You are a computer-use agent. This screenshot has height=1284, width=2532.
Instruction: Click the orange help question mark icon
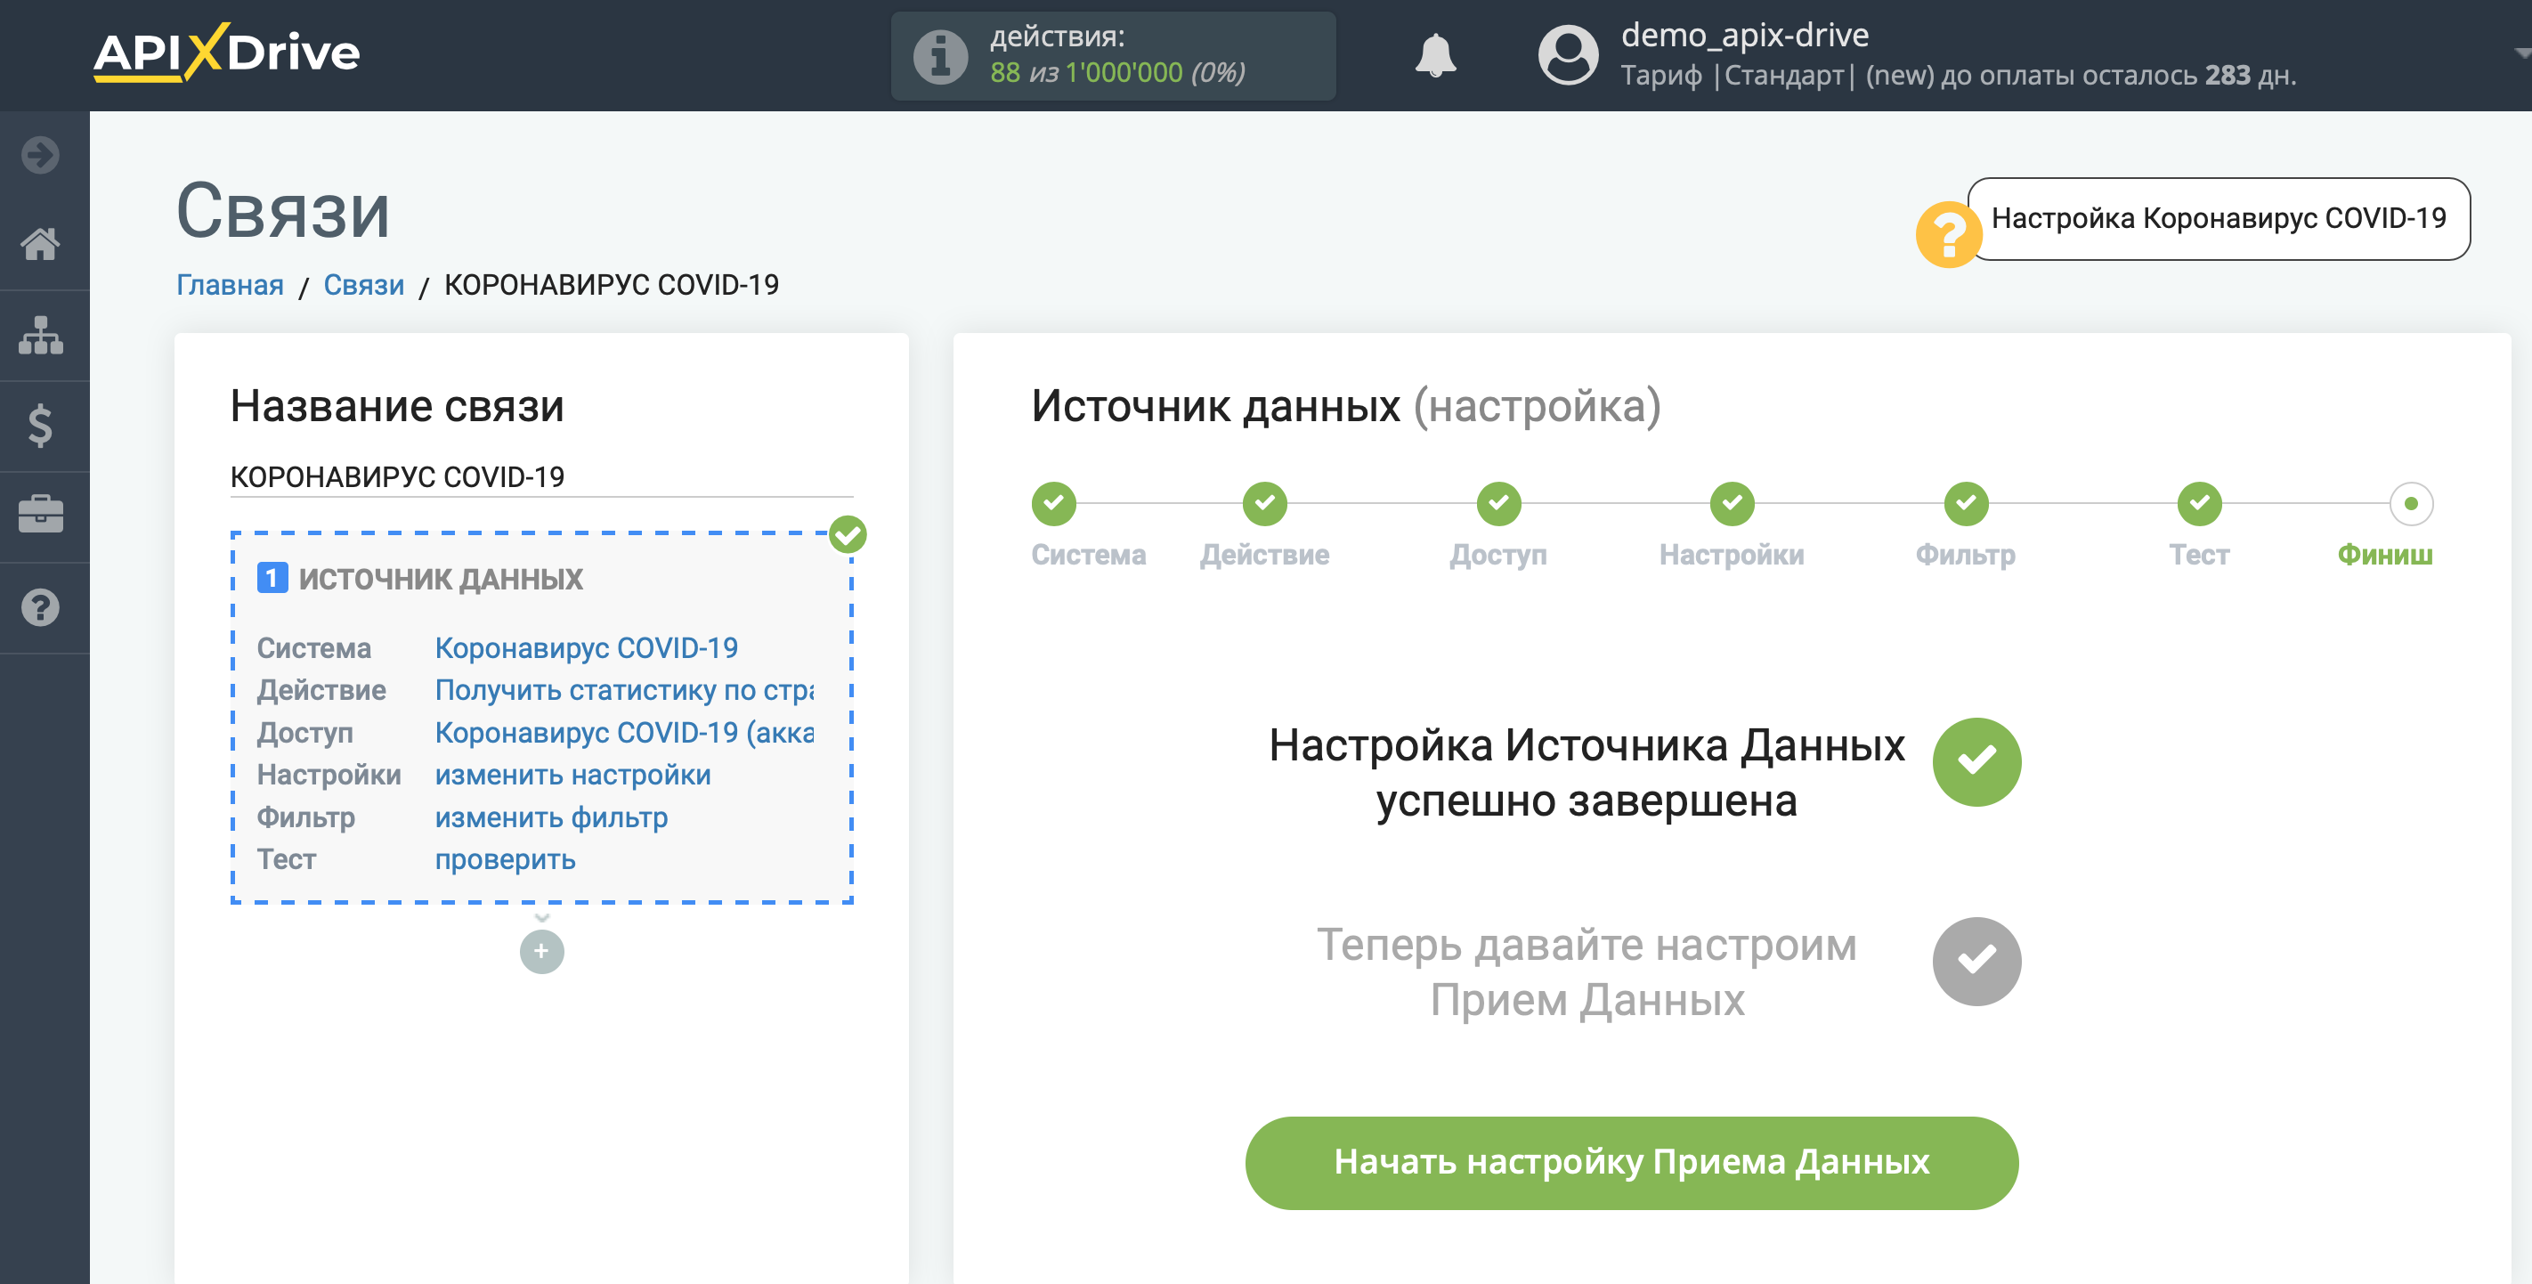point(1947,234)
